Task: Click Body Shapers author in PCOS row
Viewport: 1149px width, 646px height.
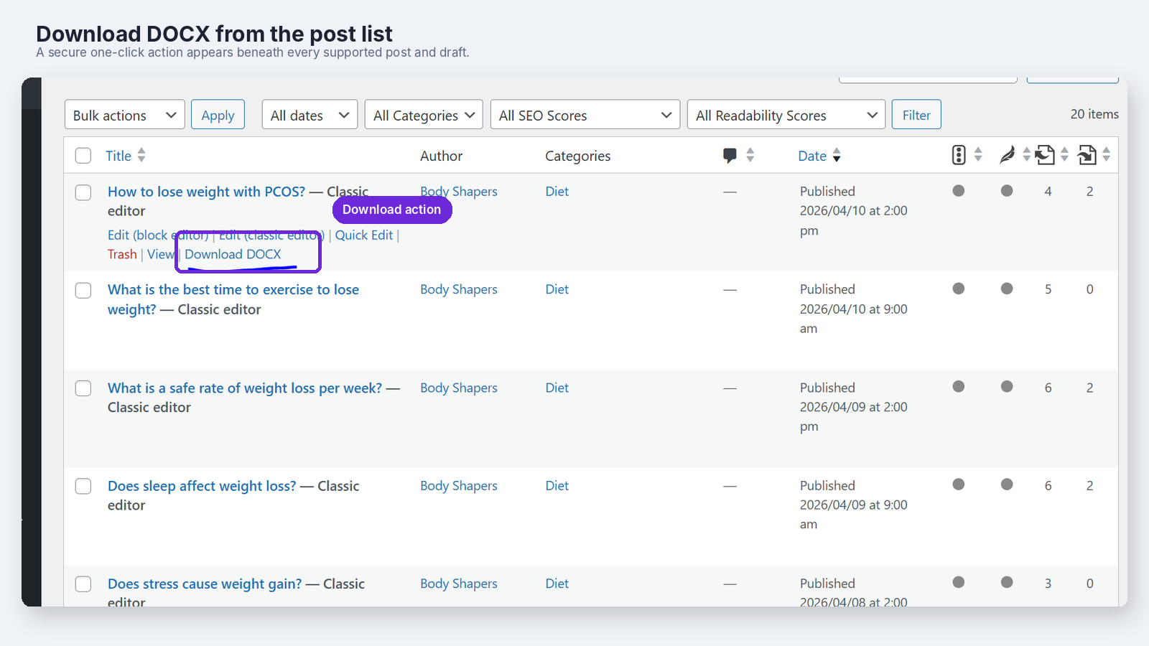Action: [459, 192]
